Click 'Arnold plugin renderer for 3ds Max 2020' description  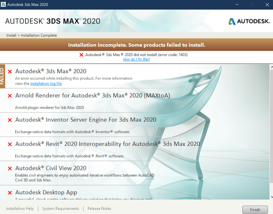[49, 108]
